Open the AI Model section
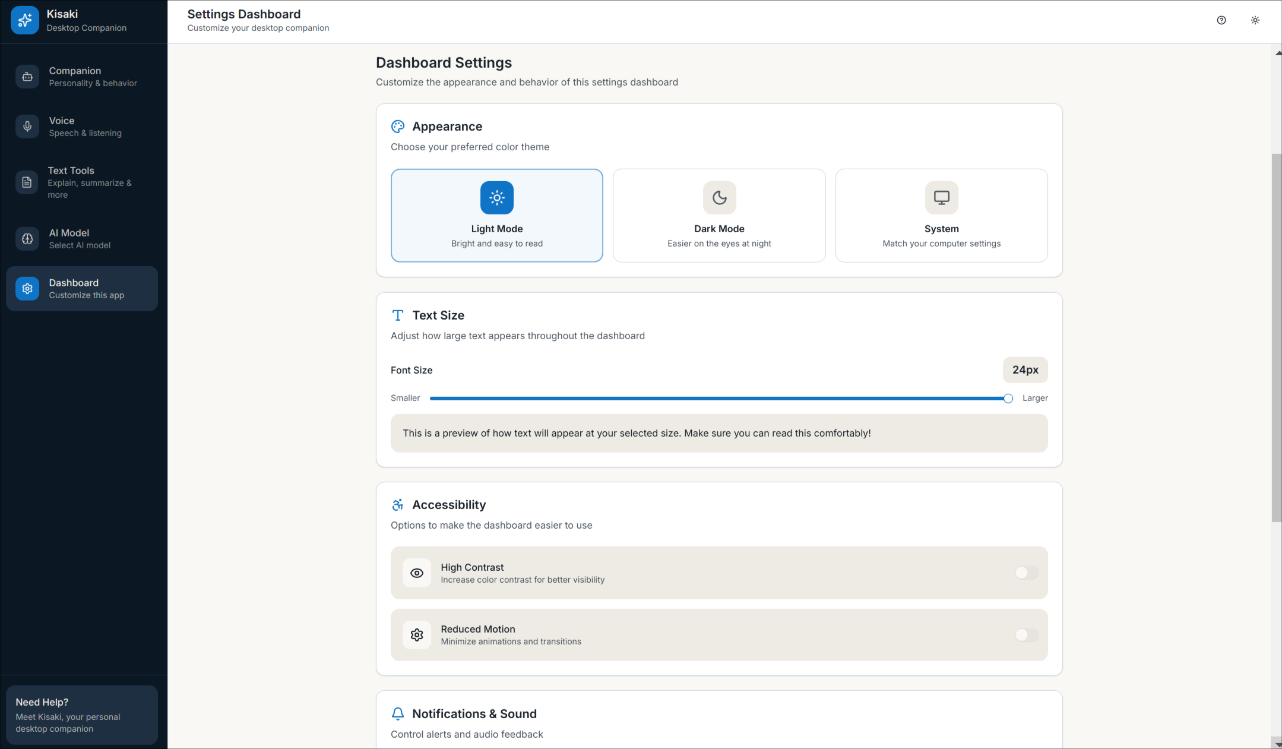1282x749 pixels. pos(82,239)
